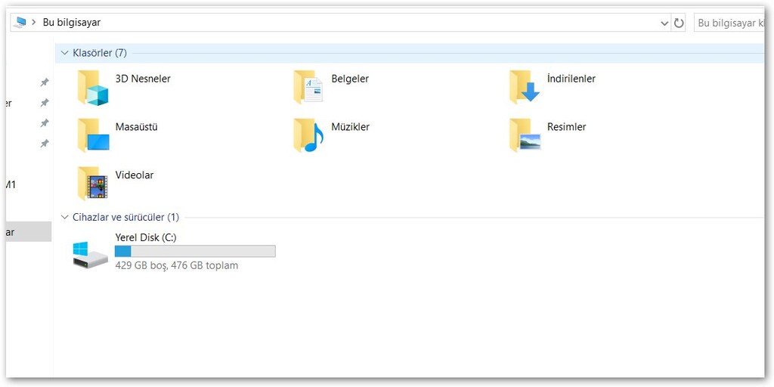Focus the Bu bilgisayar search box

pos(729,23)
